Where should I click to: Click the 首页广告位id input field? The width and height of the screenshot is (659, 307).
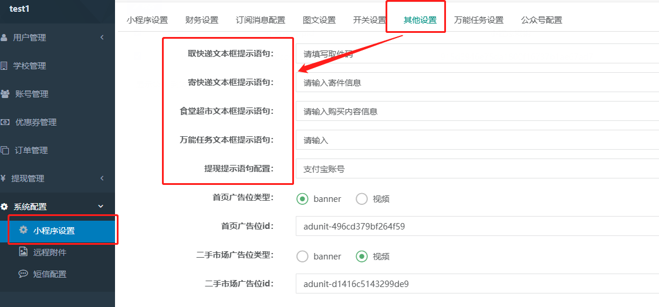[x=477, y=226]
